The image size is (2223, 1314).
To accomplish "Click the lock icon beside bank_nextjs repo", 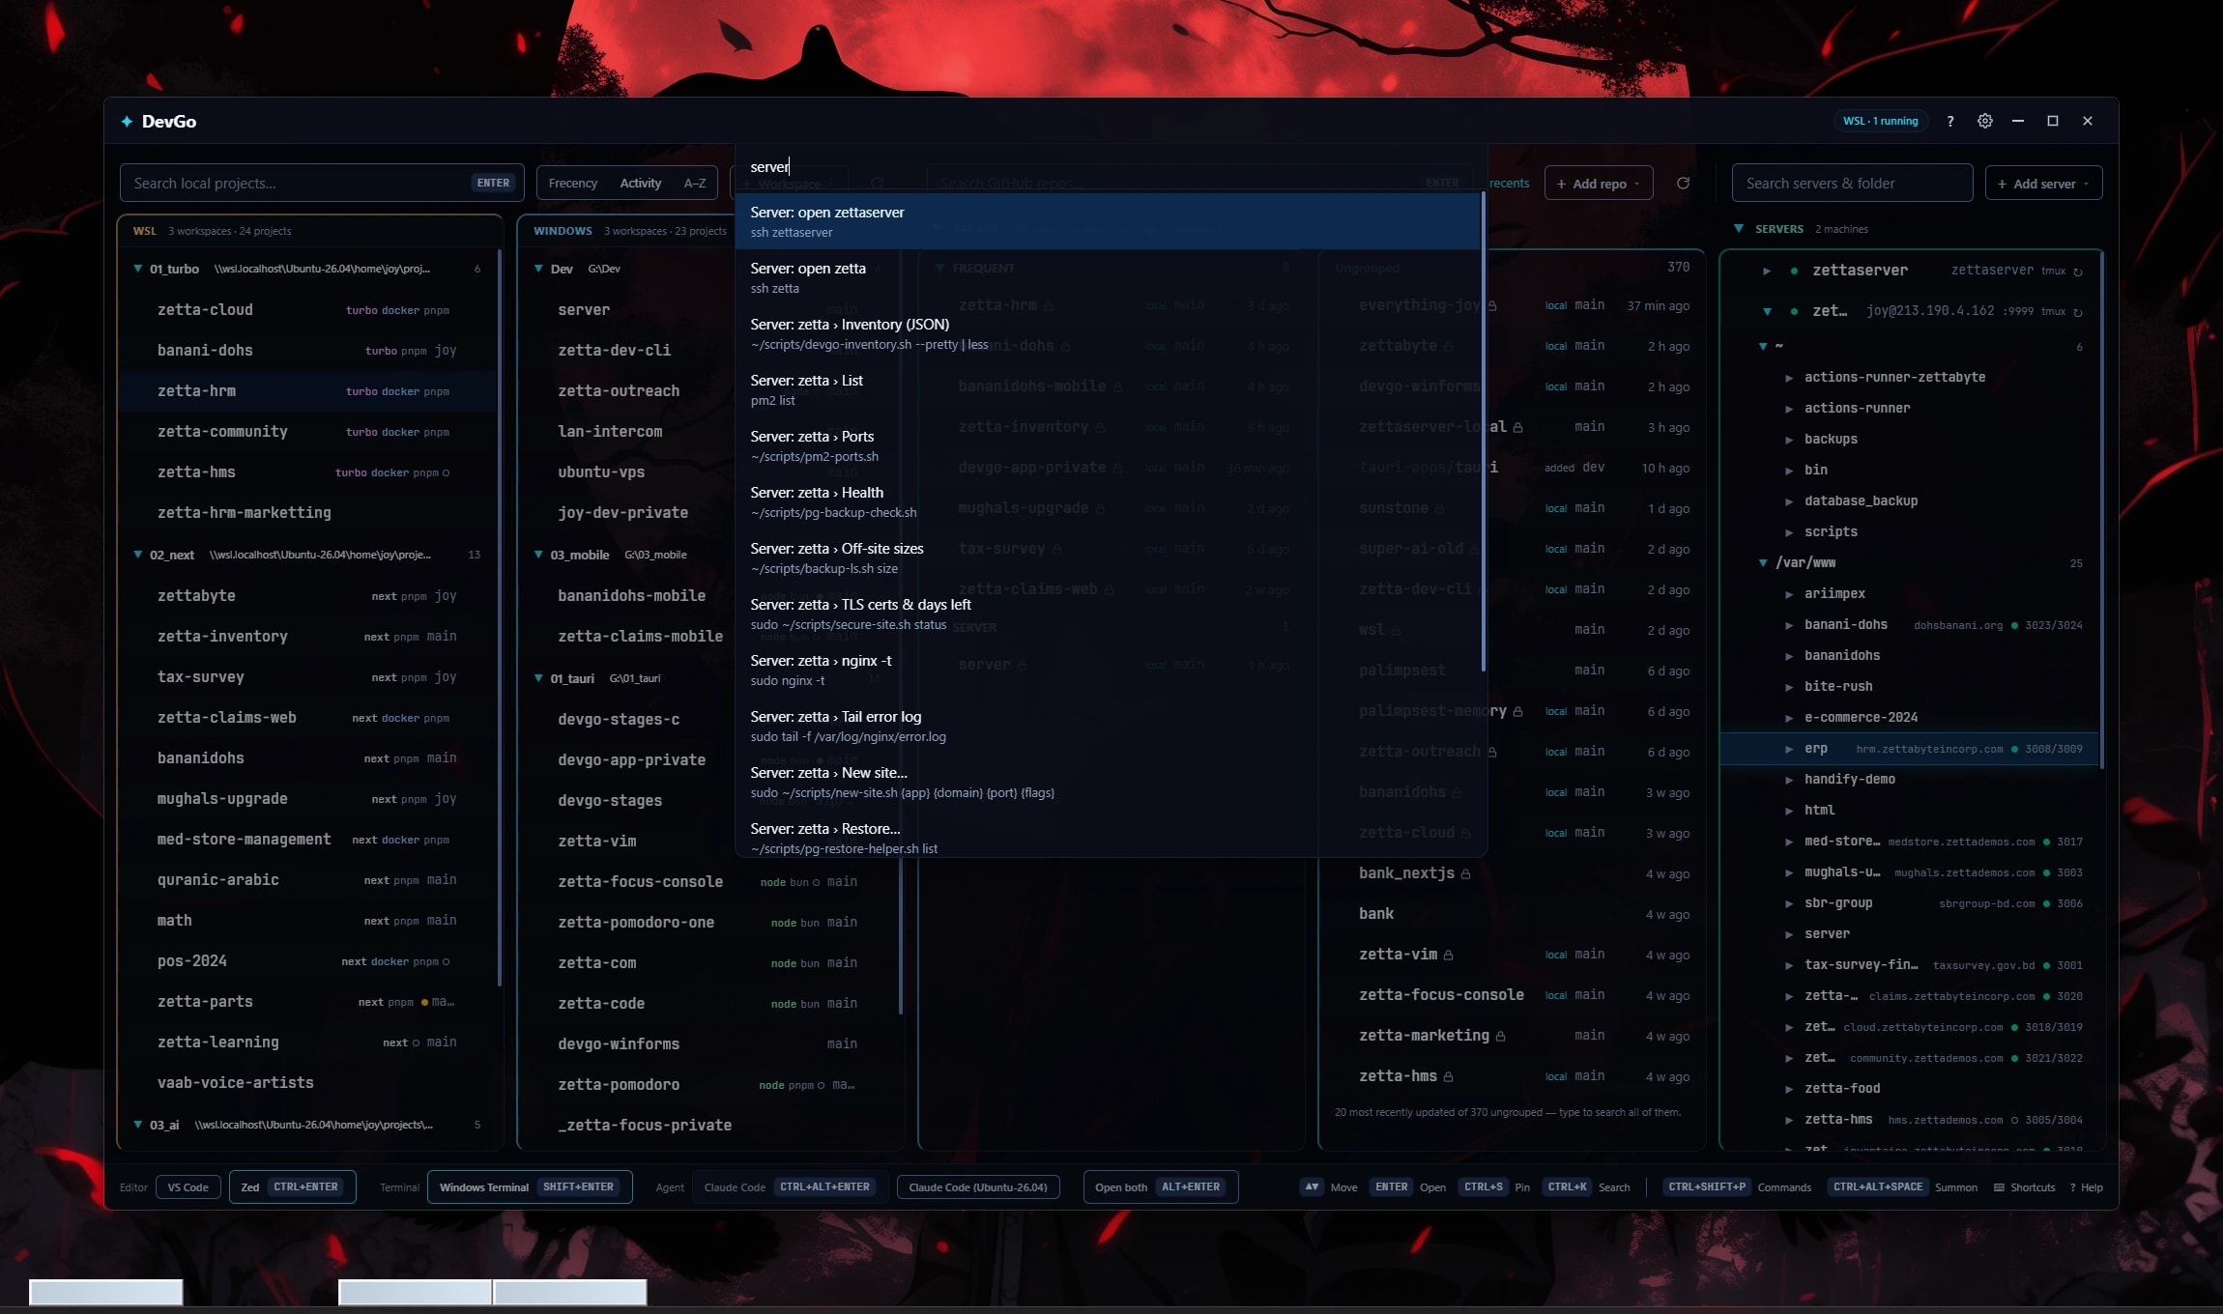I will point(1465,873).
